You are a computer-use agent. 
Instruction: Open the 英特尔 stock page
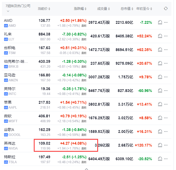pyautogui.click(x=10, y=89)
